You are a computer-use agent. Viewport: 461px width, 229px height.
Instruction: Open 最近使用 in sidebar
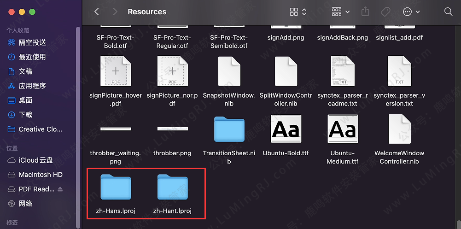coord(32,57)
